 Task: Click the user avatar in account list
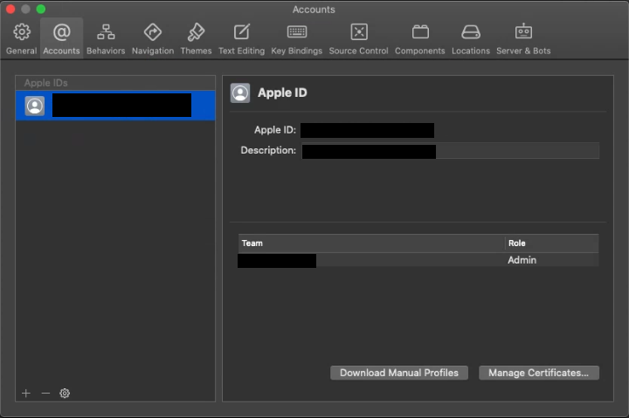[35, 106]
